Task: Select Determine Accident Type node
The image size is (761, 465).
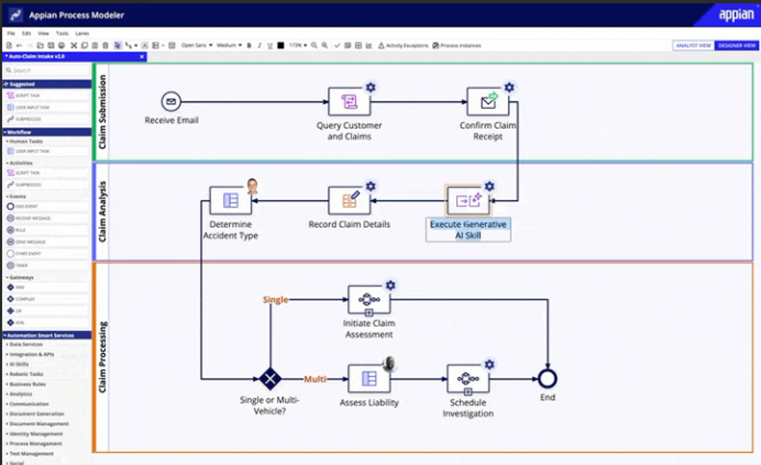Action: [x=230, y=200]
